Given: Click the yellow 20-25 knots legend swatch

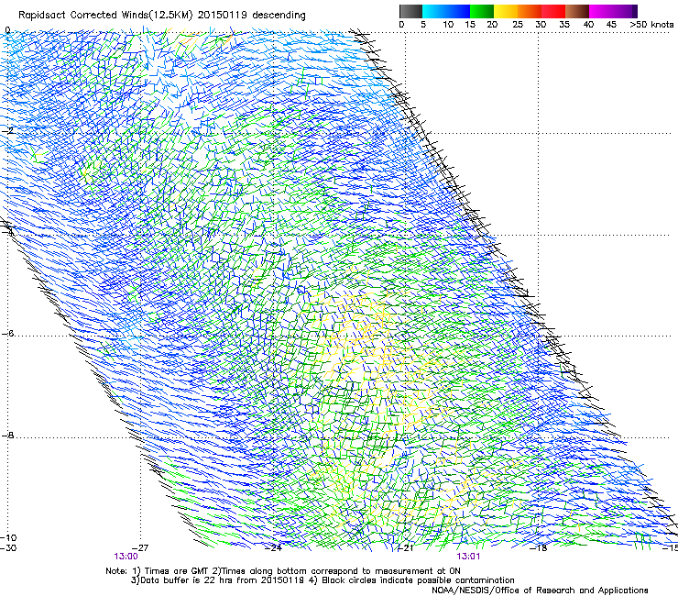Looking at the screenshot, I should (506, 11).
